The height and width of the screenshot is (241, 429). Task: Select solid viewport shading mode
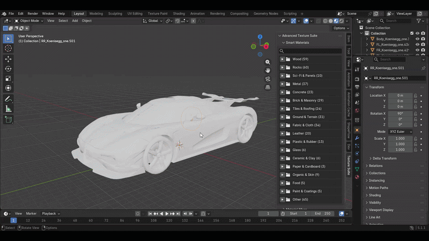pos(330,21)
